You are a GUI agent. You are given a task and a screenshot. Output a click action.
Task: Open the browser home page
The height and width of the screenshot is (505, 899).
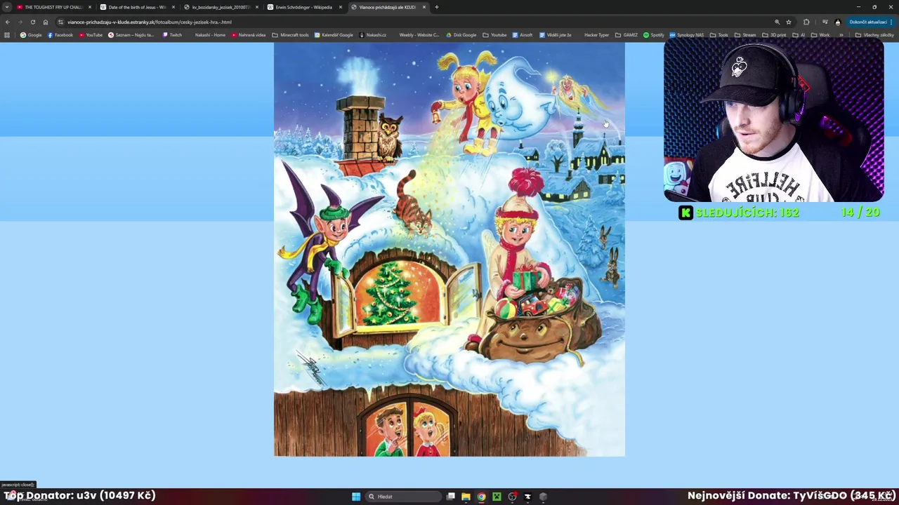pos(46,22)
